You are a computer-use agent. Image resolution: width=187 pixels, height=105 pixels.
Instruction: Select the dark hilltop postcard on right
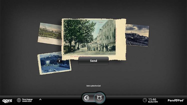tap(137, 35)
